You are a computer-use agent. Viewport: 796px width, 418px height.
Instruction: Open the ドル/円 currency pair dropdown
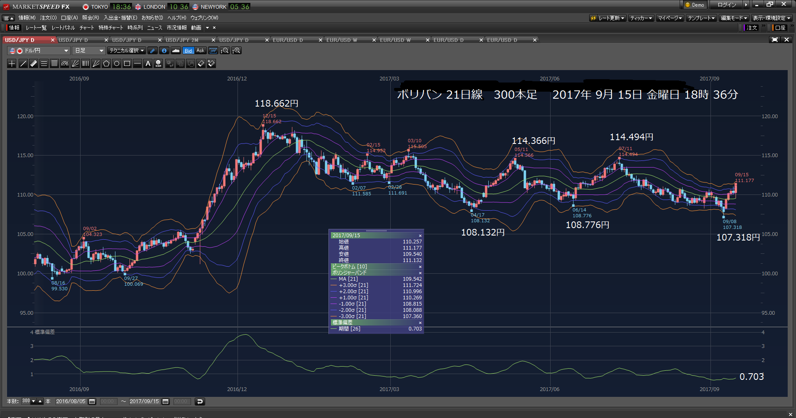tap(39, 51)
